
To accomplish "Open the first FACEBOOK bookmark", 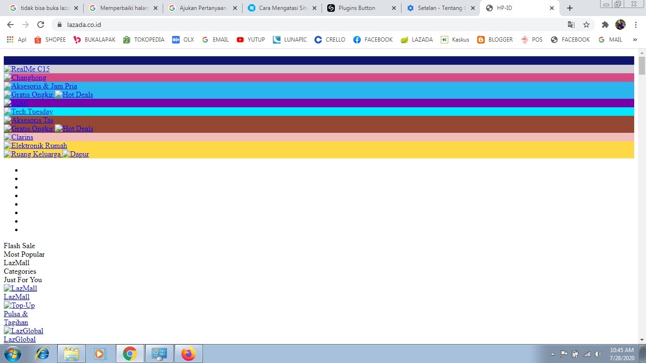I will (373, 40).
